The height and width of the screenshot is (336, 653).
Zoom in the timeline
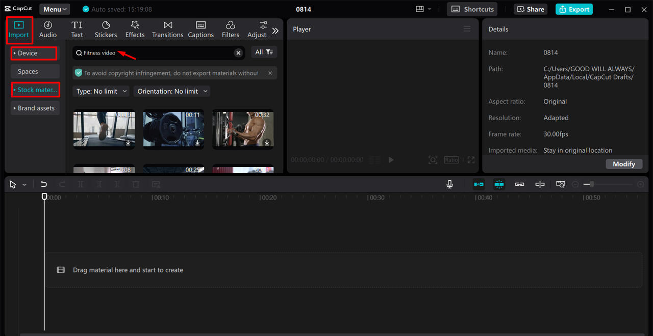[x=641, y=184]
